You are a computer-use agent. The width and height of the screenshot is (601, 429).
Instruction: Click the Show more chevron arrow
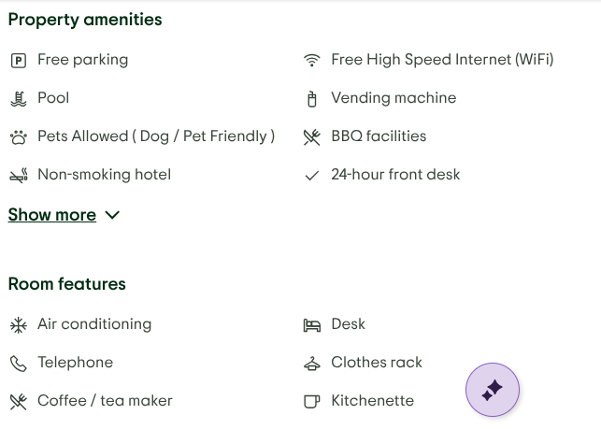[x=113, y=215]
